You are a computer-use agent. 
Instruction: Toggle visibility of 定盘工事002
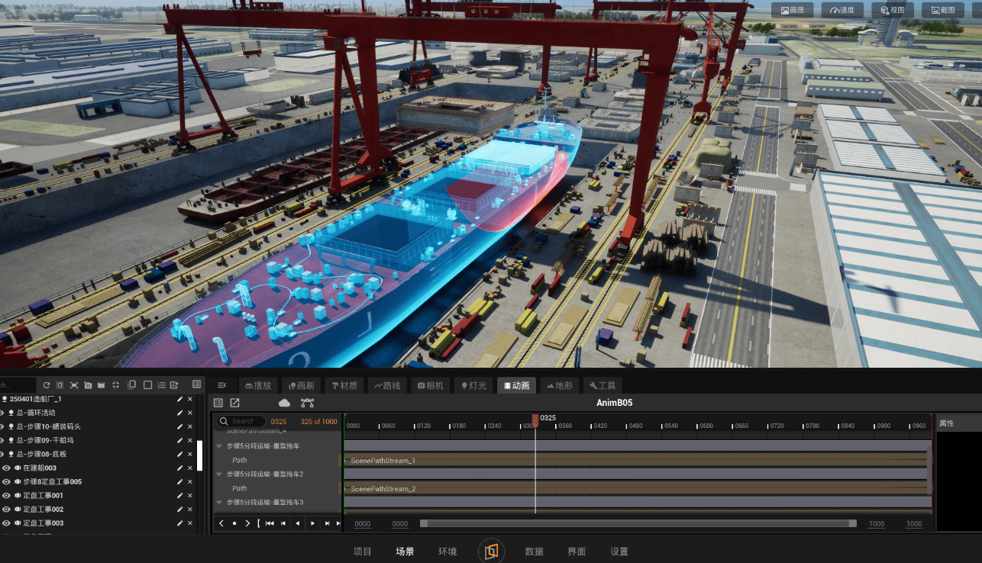pos(6,509)
